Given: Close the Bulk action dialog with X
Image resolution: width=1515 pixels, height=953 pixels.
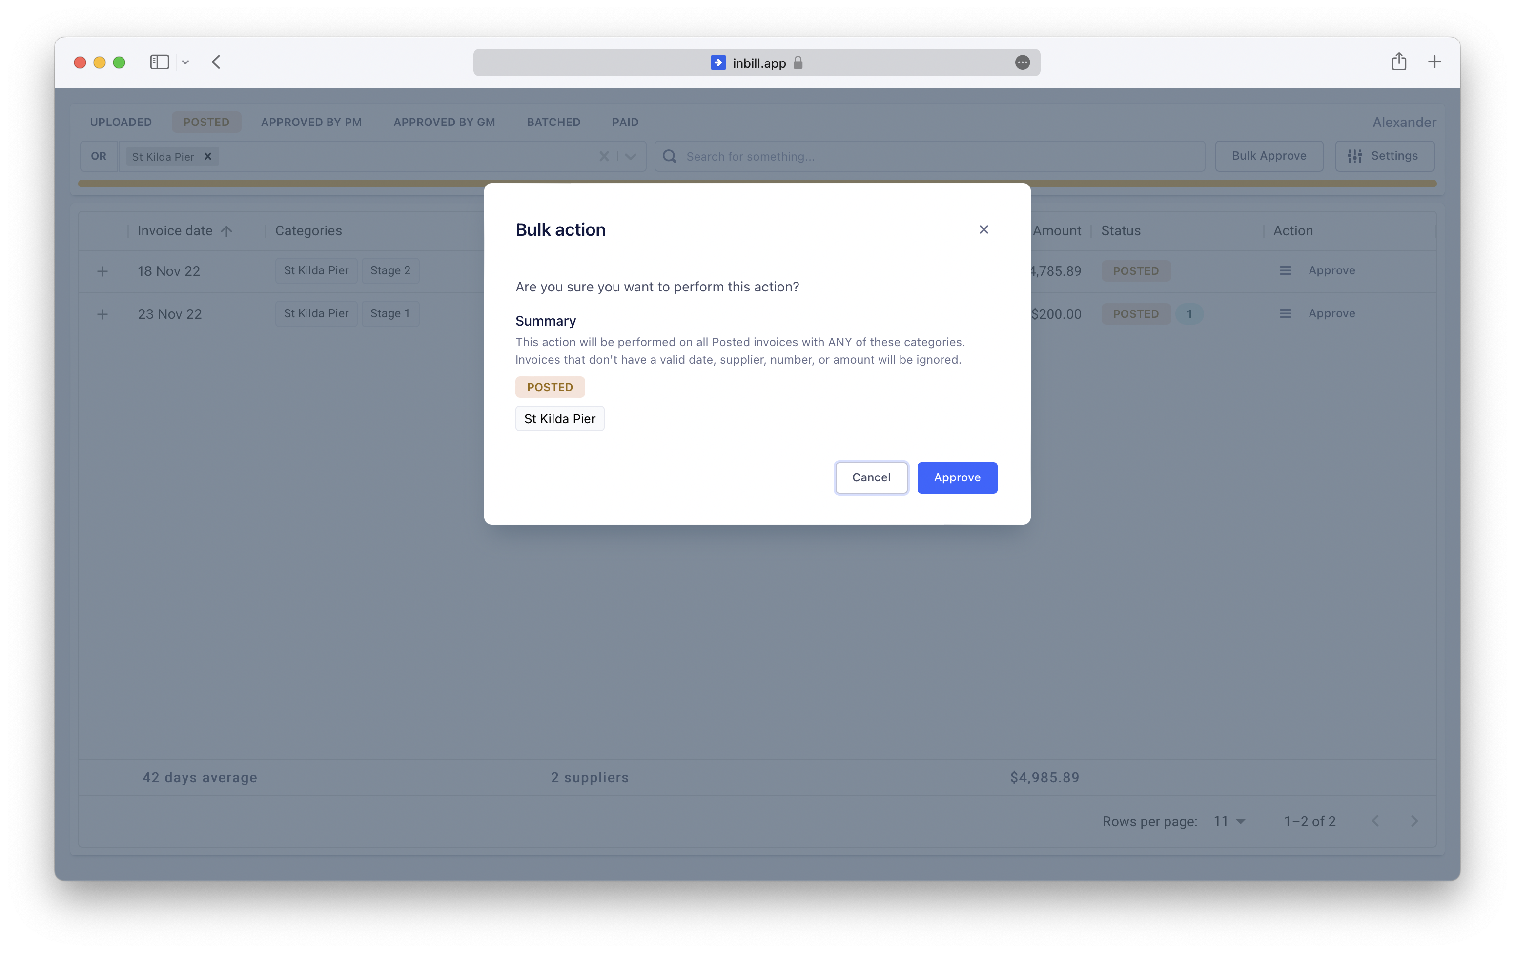Looking at the screenshot, I should tap(983, 230).
